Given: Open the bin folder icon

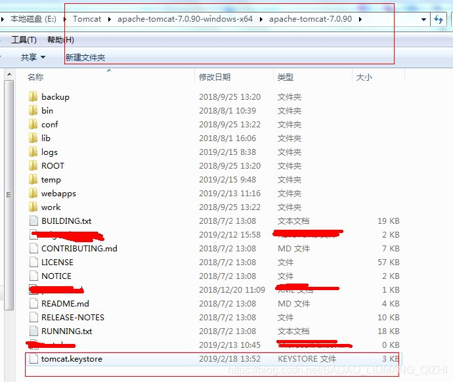Looking at the screenshot, I should coord(33,110).
